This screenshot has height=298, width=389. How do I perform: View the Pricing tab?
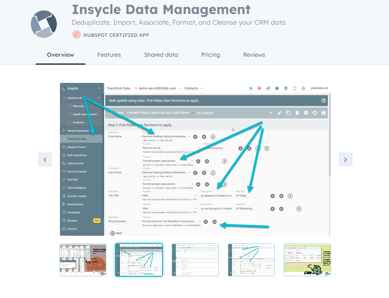210,55
